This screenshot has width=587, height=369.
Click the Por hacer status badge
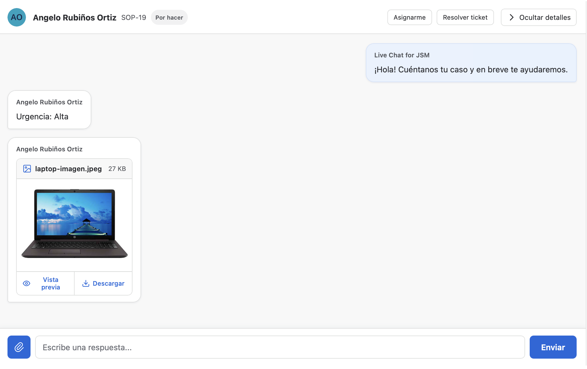169,17
